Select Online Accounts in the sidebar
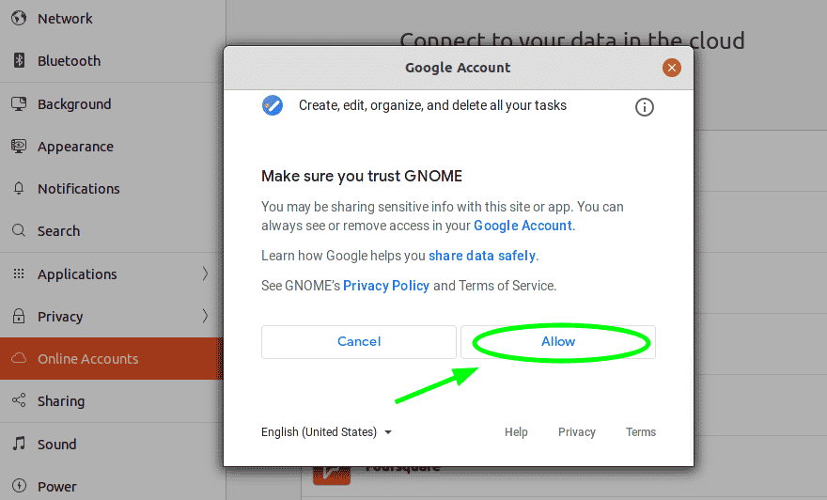827x500 pixels. [111, 359]
